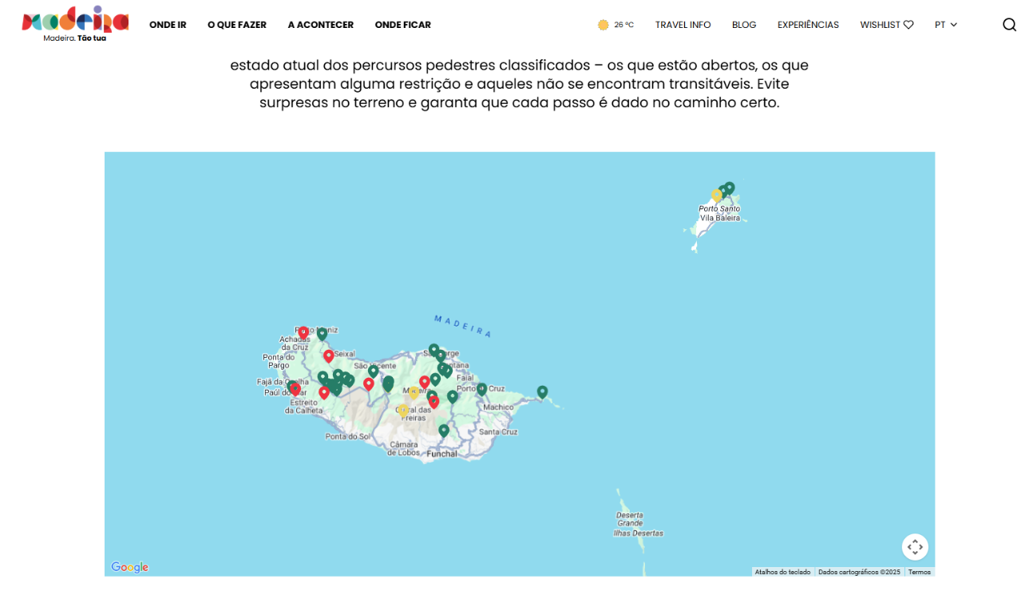
Task: Open the Wishlist with heart icon
Action: click(886, 25)
